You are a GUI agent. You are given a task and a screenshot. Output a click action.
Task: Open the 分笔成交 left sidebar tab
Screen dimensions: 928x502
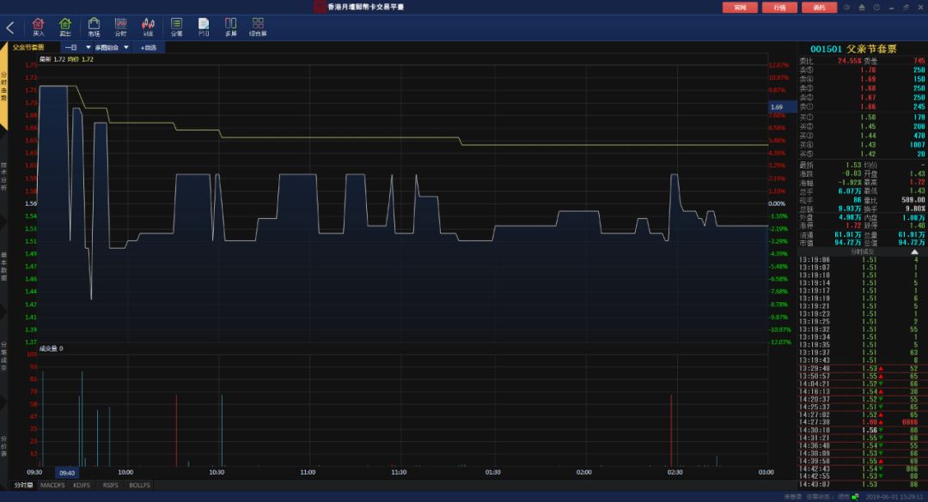pos(3,356)
